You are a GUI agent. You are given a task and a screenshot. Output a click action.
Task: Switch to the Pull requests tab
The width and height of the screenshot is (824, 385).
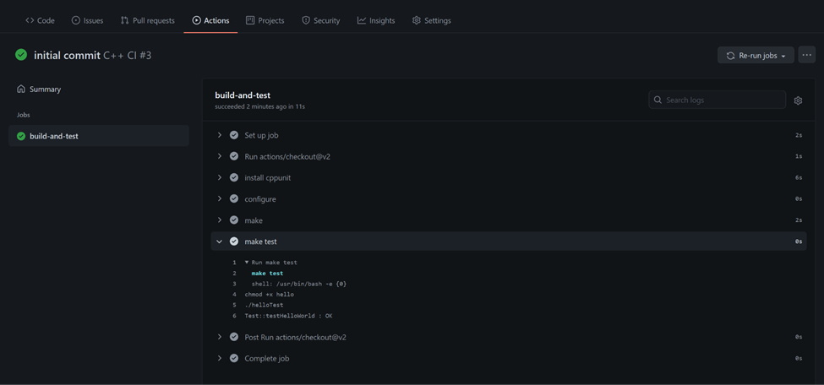coord(147,20)
